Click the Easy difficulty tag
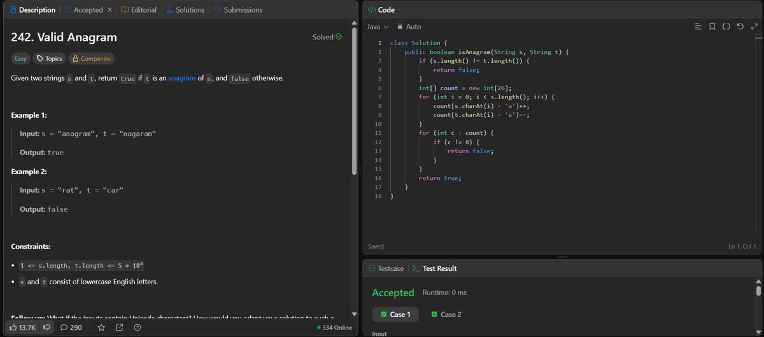Image resolution: width=764 pixels, height=337 pixels. coord(20,58)
